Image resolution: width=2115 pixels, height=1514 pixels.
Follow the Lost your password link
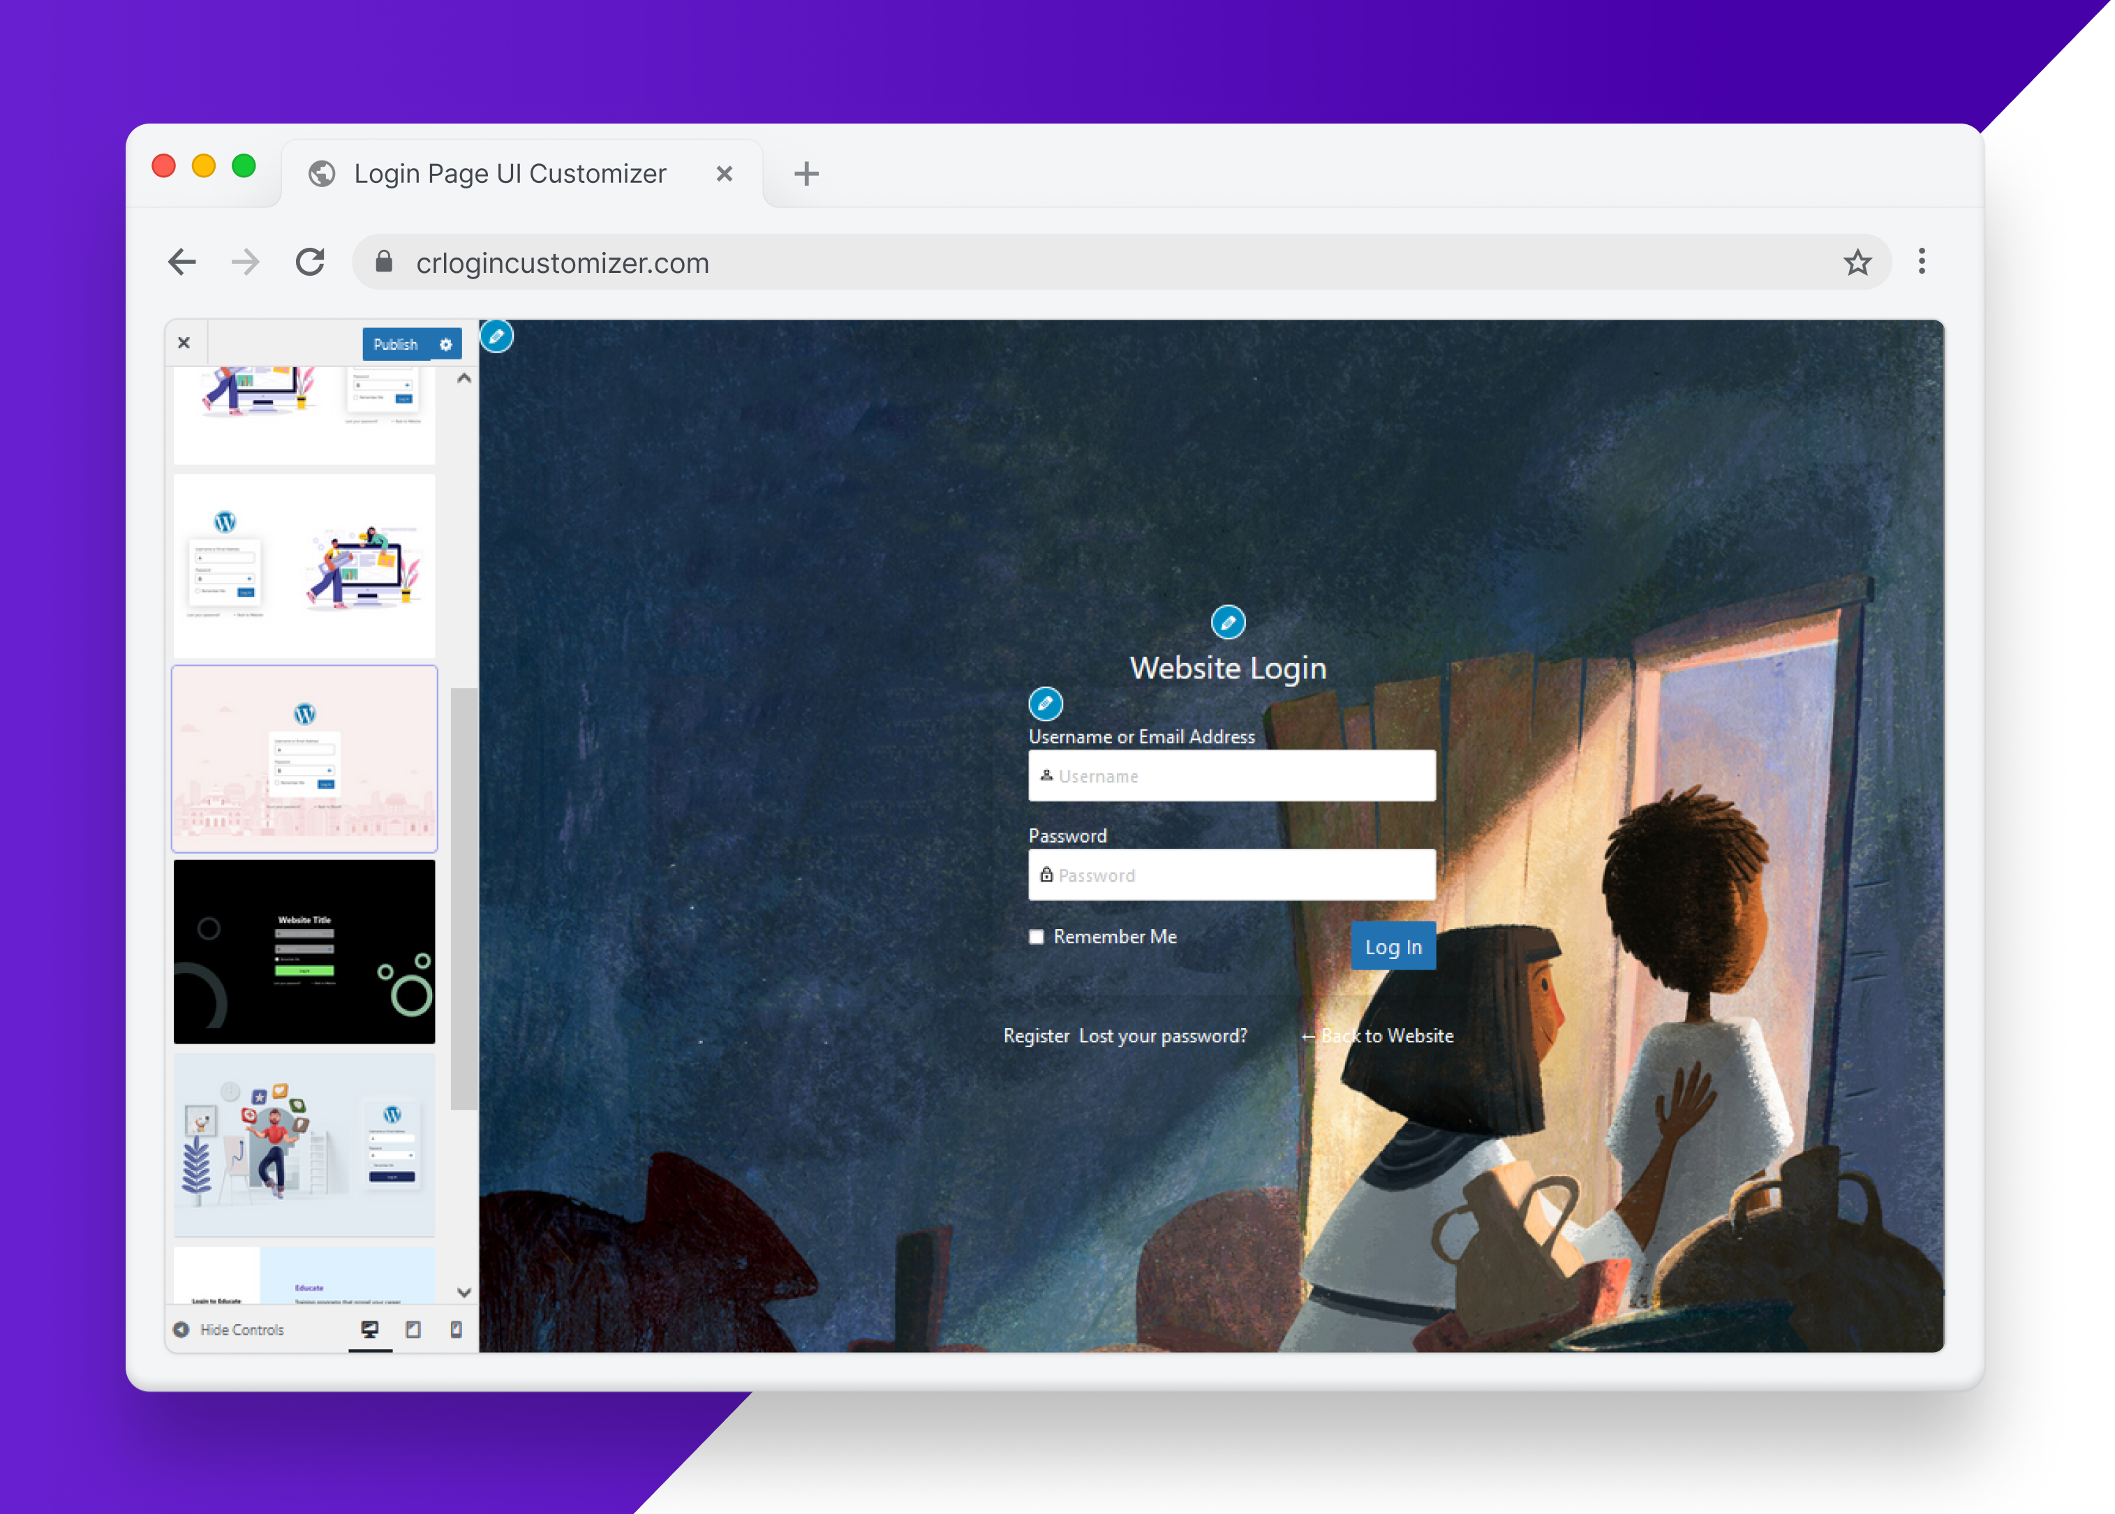[x=1164, y=1035]
